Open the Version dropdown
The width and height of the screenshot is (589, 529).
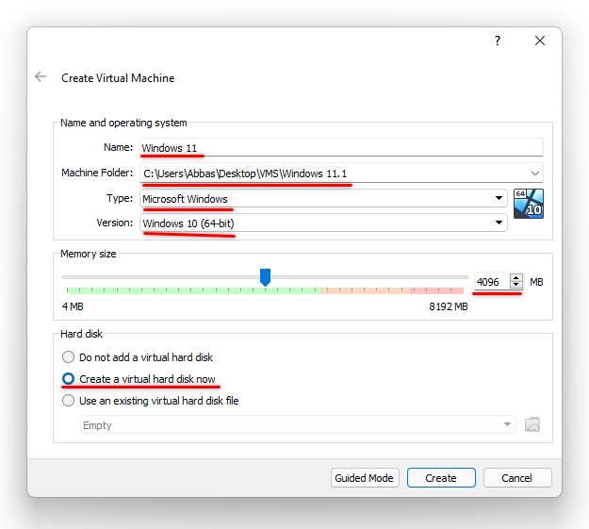coord(323,223)
